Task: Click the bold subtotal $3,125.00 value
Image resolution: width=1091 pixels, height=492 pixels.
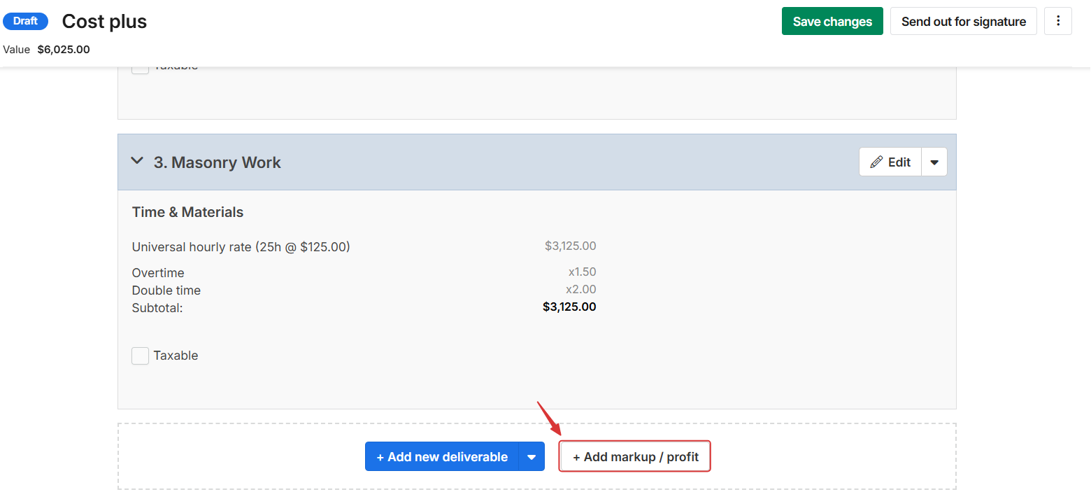Action: pyautogui.click(x=569, y=307)
